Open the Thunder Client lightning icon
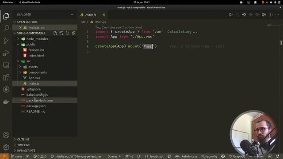The image size is (283, 159). click(6, 89)
